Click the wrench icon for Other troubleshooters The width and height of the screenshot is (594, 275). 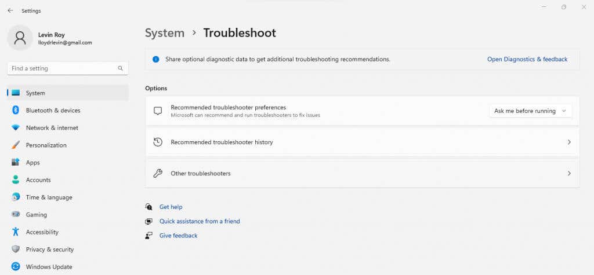click(x=158, y=173)
